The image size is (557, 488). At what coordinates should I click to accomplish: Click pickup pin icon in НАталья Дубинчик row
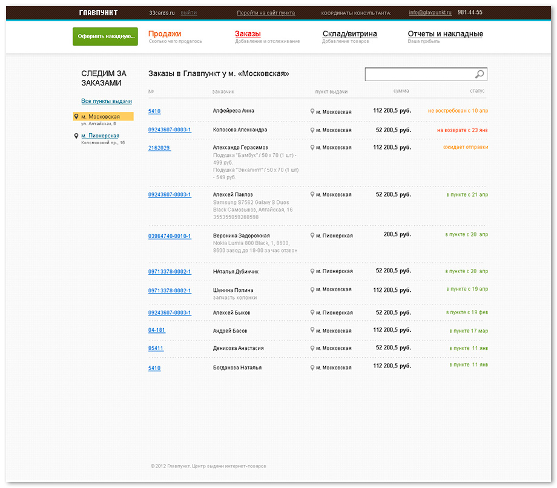pos(312,271)
